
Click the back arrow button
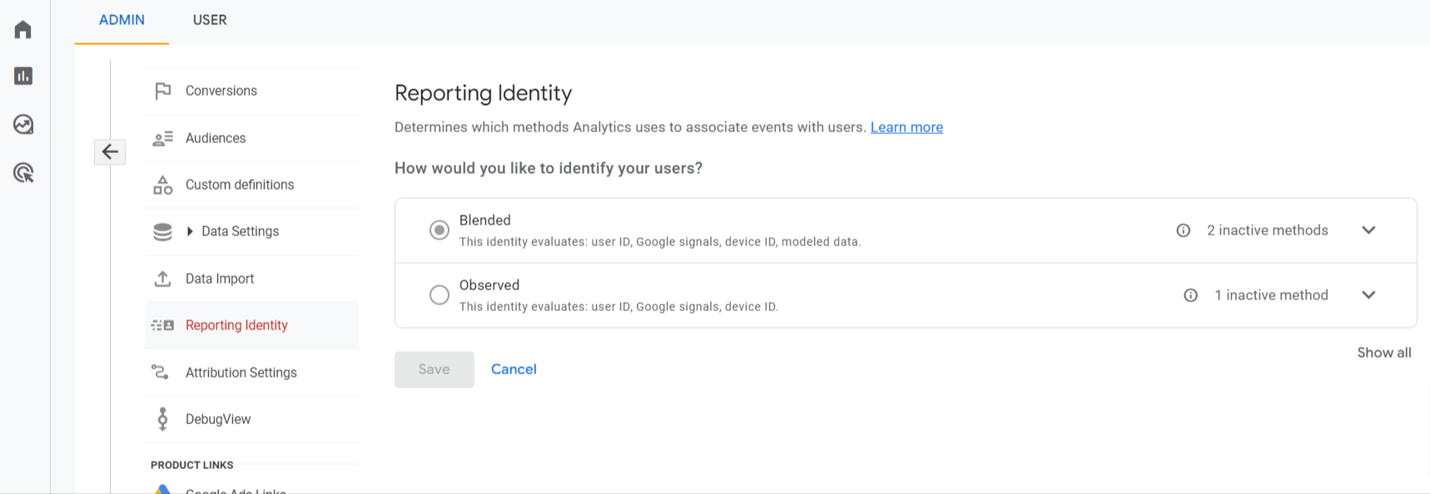[110, 151]
